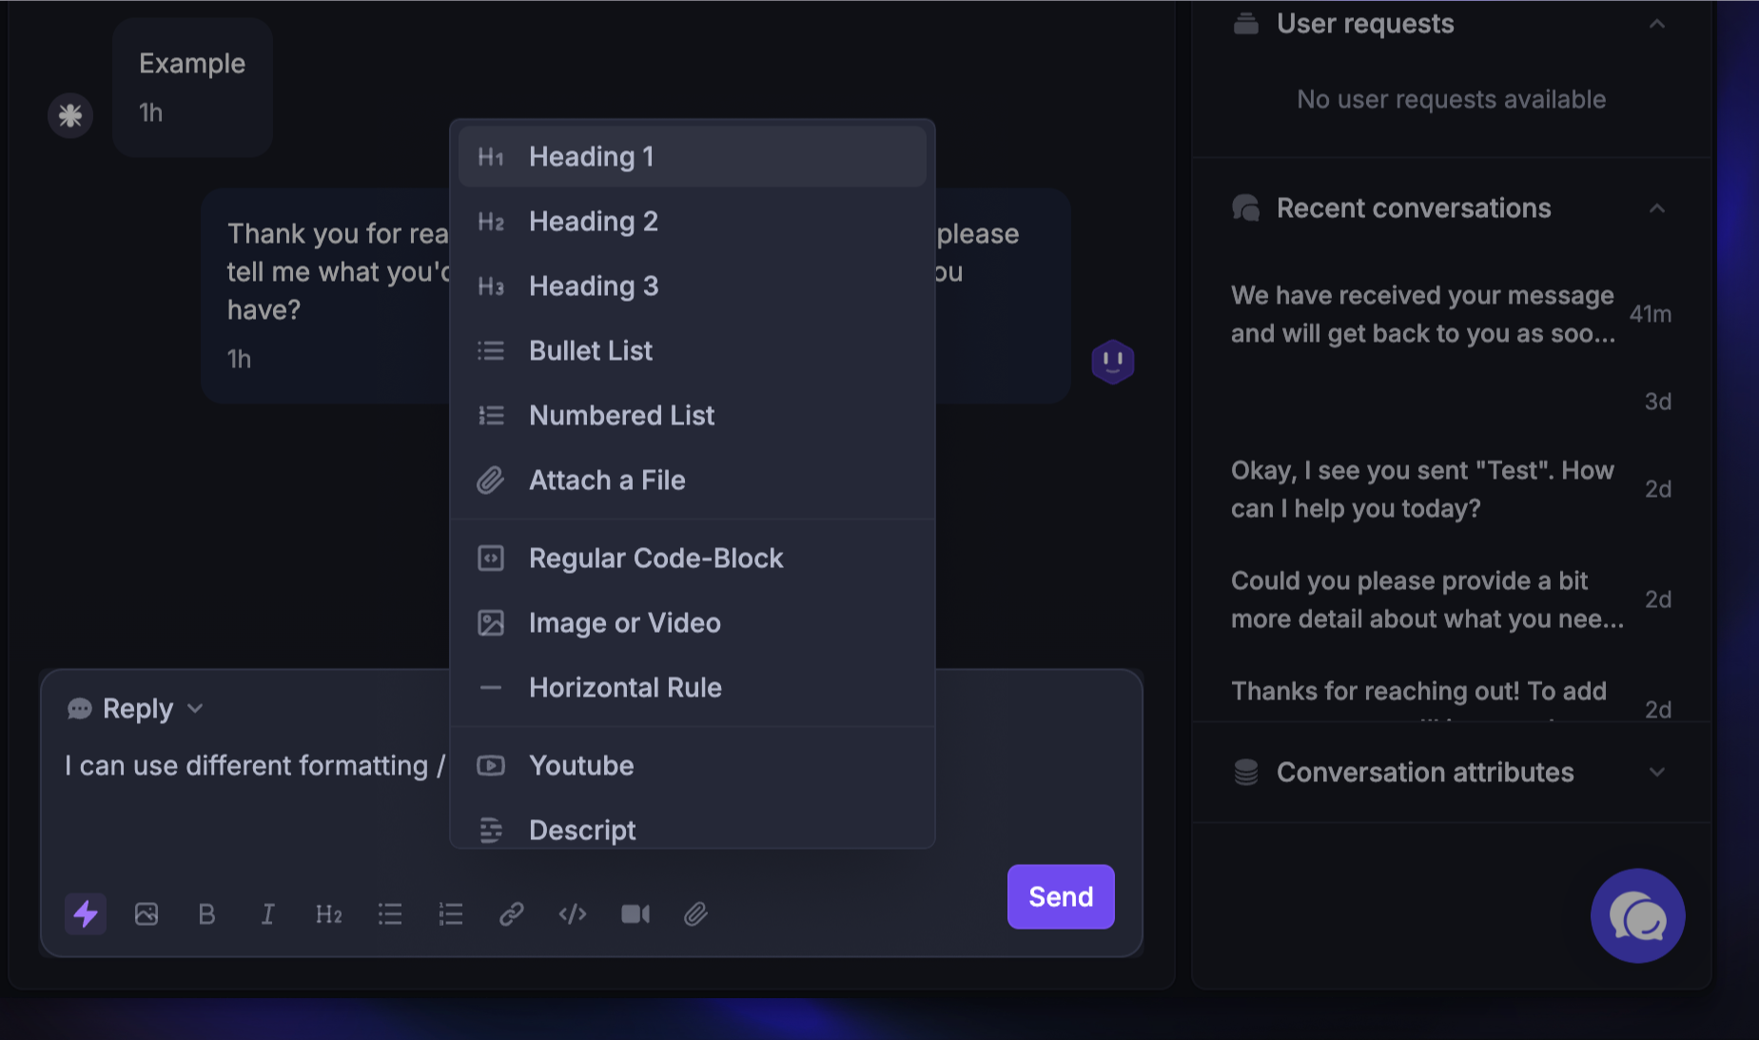Toggle bold text formatting
This screenshot has height=1040, width=1759.
click(x=206, y=914)
